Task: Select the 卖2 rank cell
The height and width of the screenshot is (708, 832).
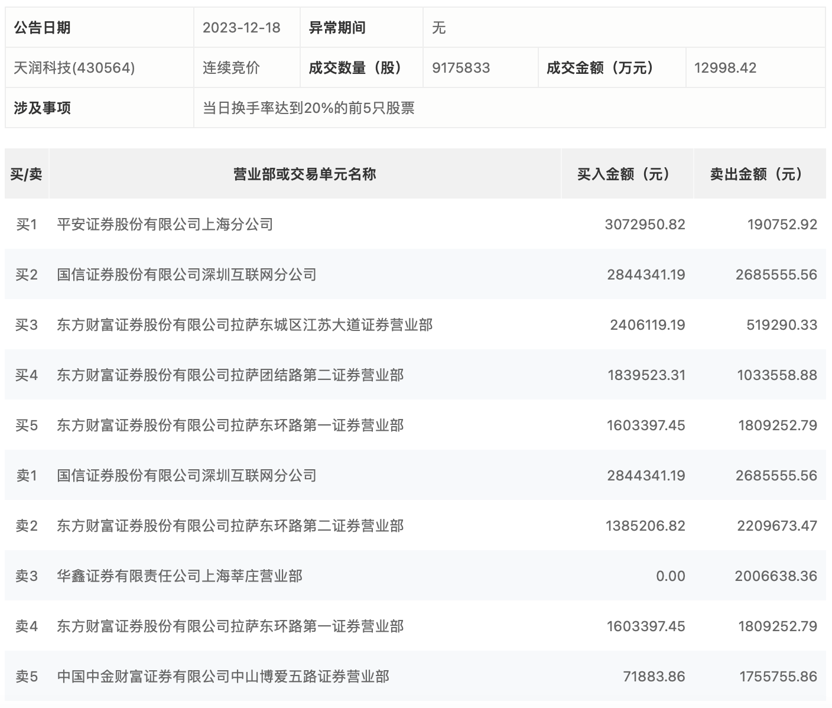Action: pos(27,526)
